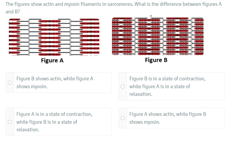Click the 'Figure A' caption label
This screenshot has width=239, height=147.
click(x=52, y=61)
